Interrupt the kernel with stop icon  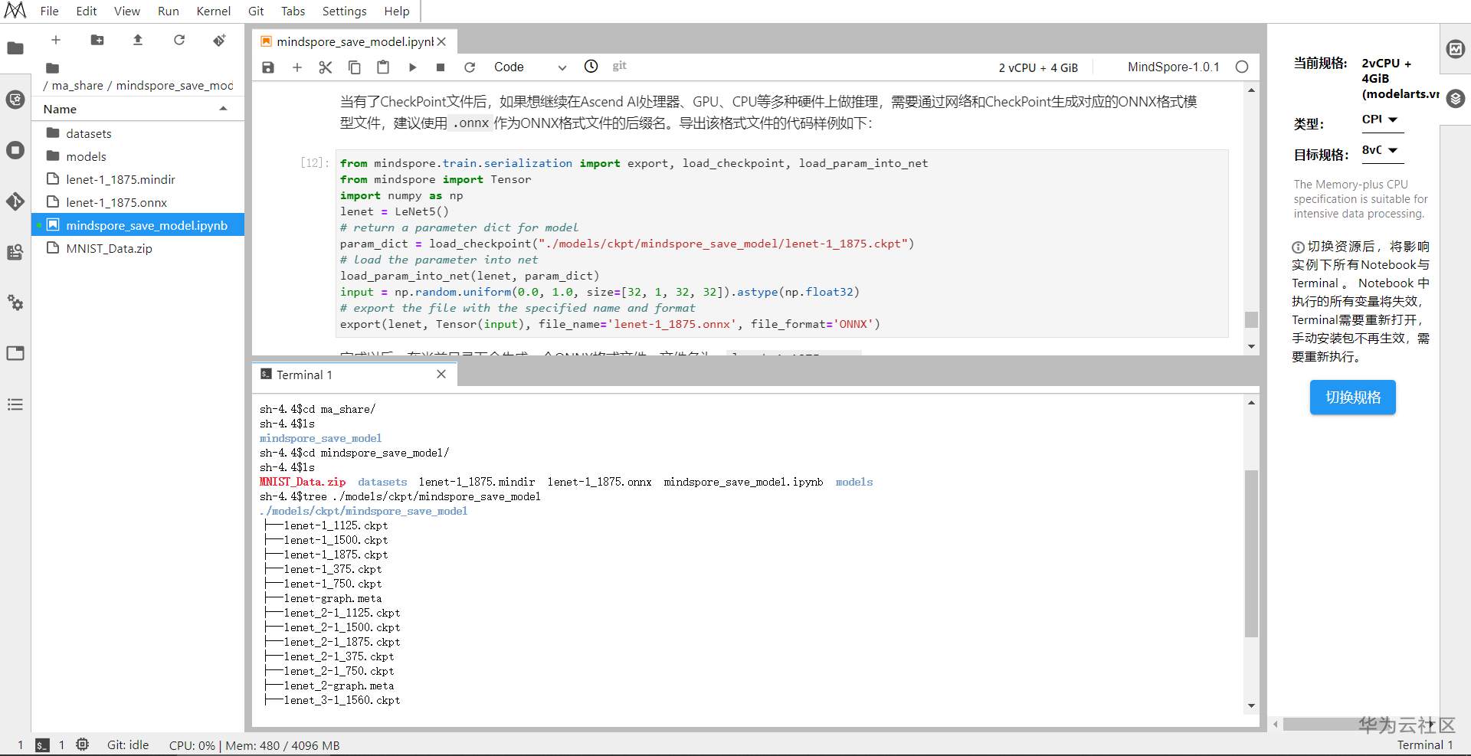coord(441,67)
